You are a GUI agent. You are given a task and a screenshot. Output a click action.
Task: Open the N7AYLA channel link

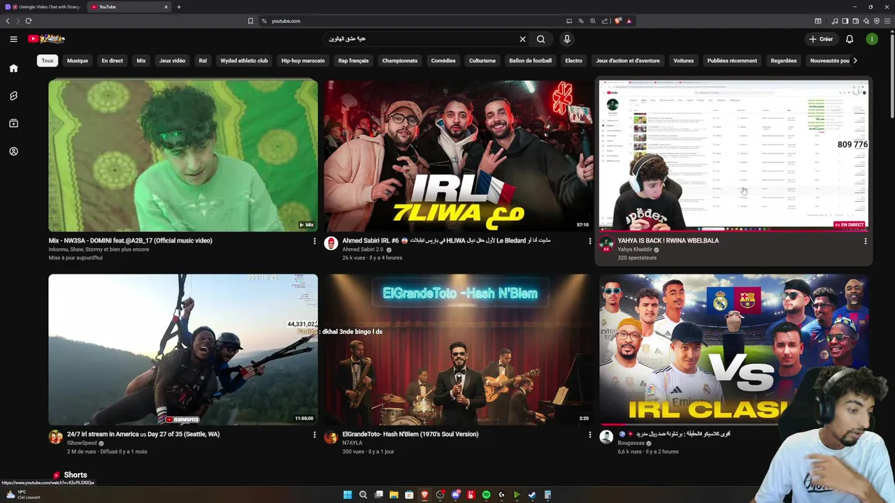pyautogui.click(x=352, y=443)
